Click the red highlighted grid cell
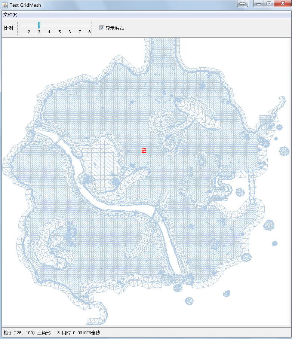 pyautogui.click(x=144, y=150)
